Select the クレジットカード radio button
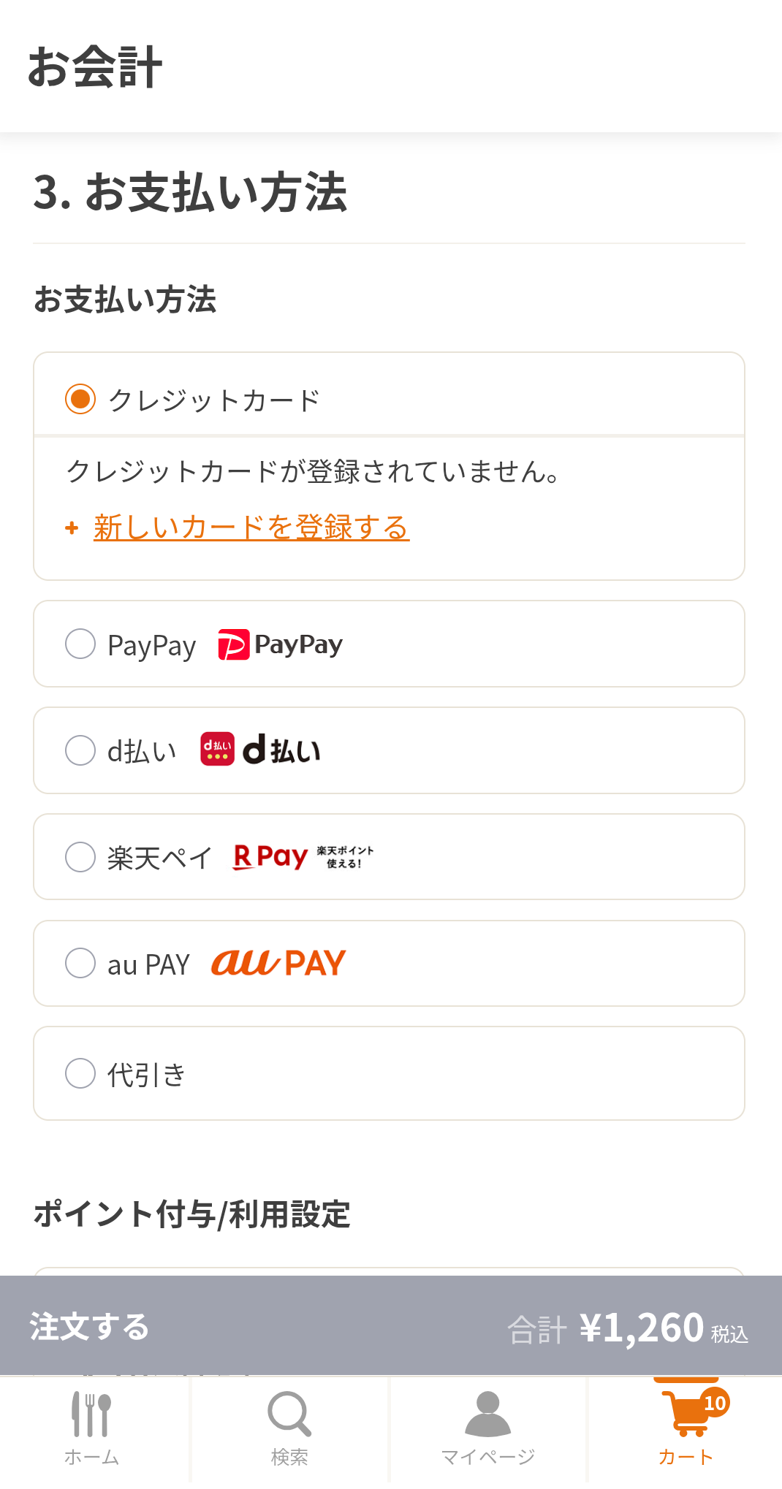The image size is (782, 1489). pos(80,399)
